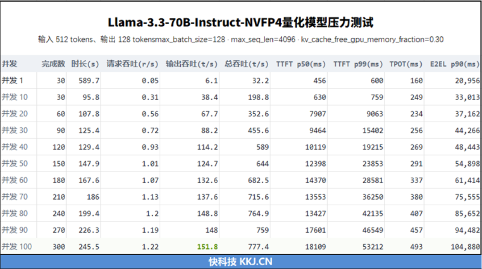Click request throughput value 1.01
The width and height of the screenshot is (482, 269).
click(x=150, y=164)
